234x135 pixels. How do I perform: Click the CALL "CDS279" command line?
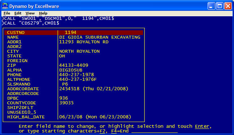coord(30,23)
